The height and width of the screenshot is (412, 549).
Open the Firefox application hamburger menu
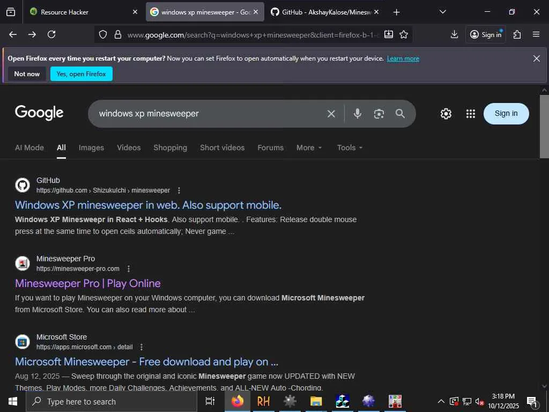pos(536,34)
